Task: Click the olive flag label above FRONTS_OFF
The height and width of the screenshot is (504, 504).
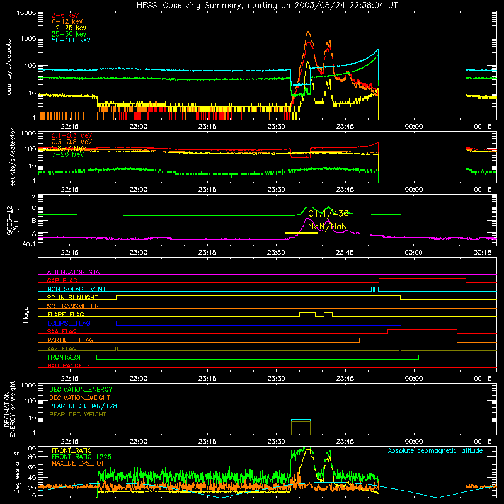Action: tap(62, 348)
